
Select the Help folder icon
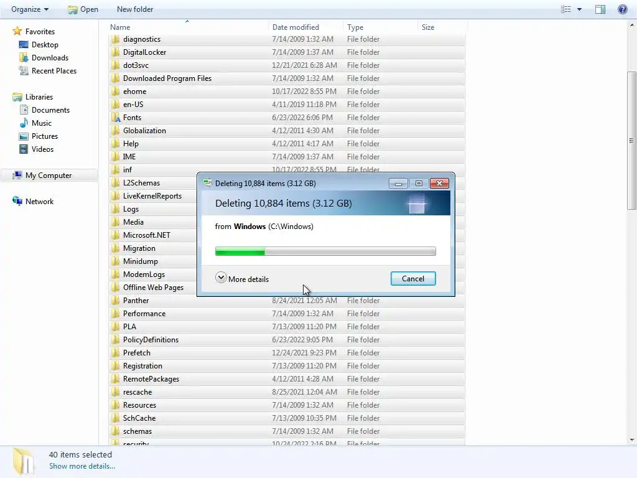pyautogui.click(x=115, y=144)
